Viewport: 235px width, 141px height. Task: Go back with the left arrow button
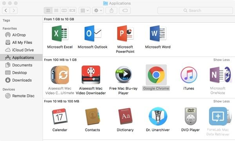click(x=6, y=11)
